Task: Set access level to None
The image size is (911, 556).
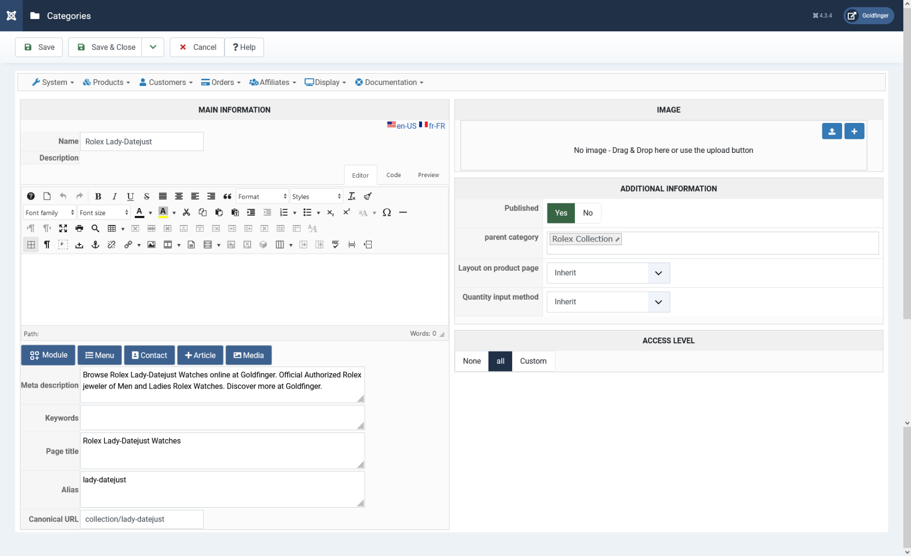Action: (471, 361)
